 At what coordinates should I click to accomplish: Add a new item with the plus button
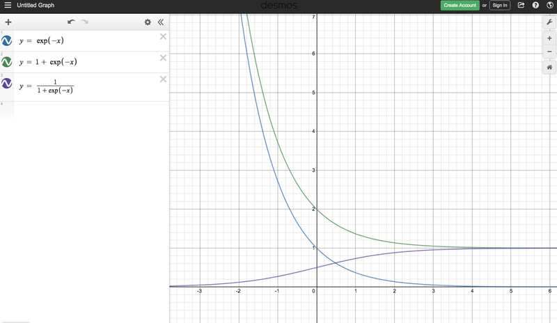8,22
